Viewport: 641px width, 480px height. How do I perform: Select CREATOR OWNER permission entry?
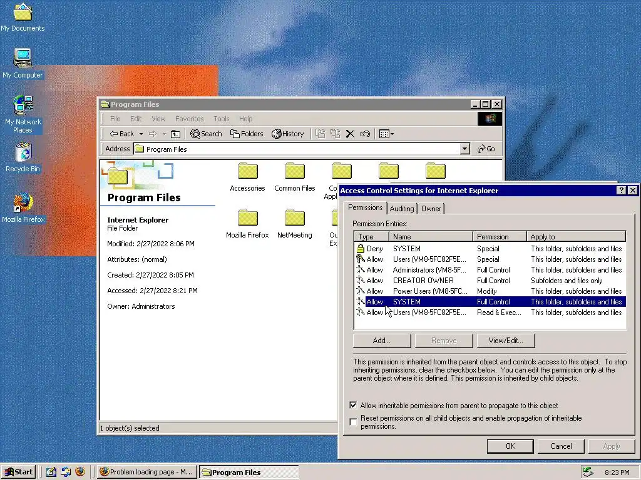(490, 281)
